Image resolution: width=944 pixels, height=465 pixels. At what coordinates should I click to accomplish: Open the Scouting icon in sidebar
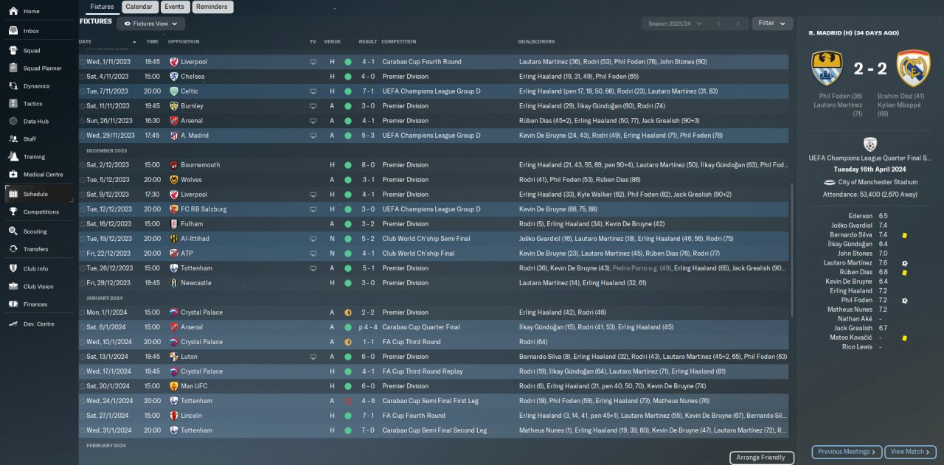click(x=13, y=231)
